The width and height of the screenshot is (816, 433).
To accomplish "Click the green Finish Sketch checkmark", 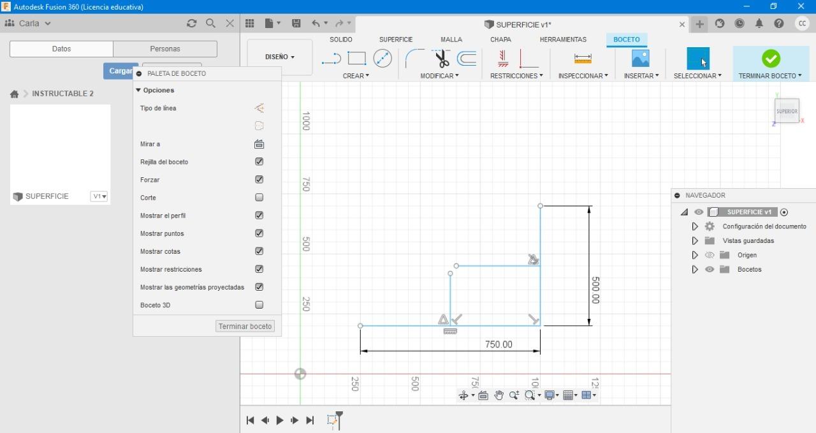I will 771,59.
